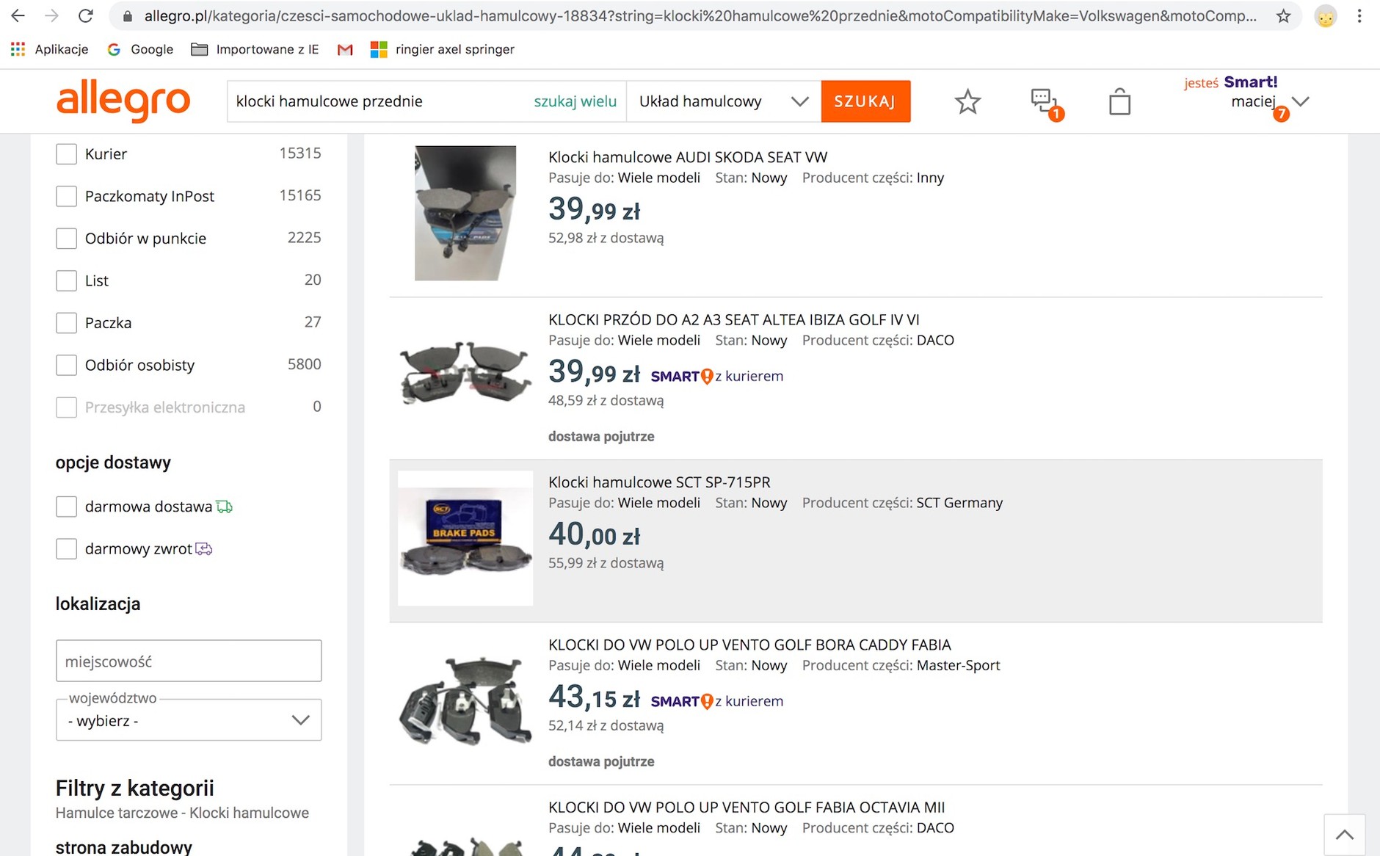Screen dimensions: 1380x856
Task: Click the SCT Brake Pads box thumbnail
Action: tap(465, 538)
